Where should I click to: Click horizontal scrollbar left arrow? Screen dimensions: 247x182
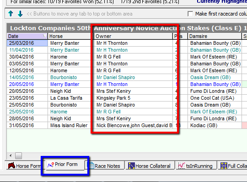point(11,156)
